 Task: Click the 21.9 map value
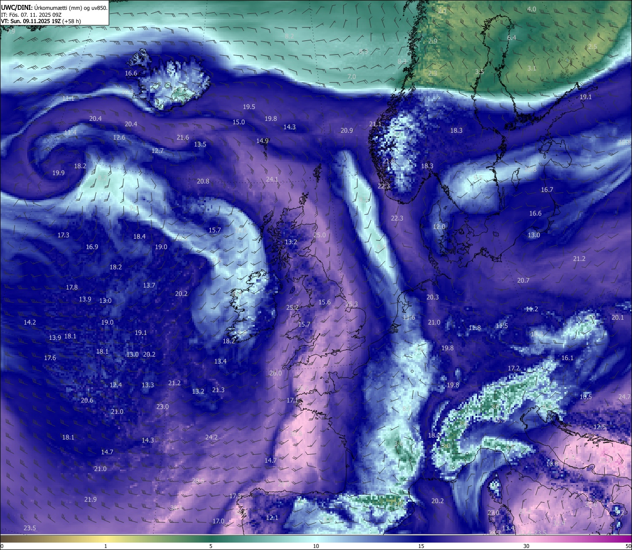[x=90, y=499]
